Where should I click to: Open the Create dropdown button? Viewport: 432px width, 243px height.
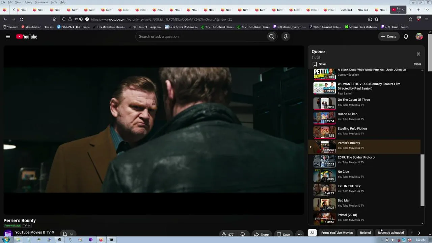coord(388,36)
